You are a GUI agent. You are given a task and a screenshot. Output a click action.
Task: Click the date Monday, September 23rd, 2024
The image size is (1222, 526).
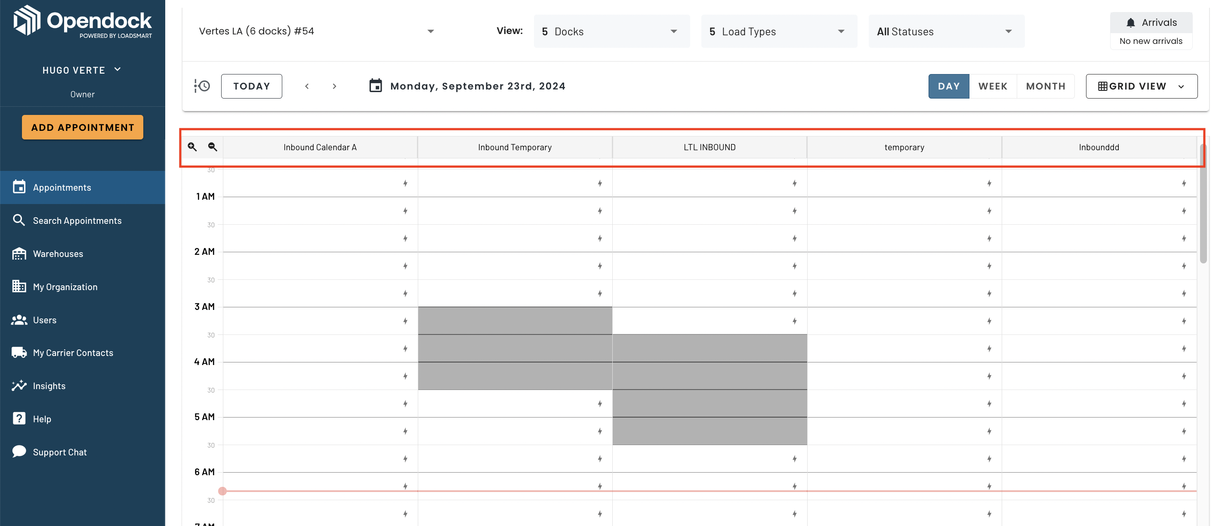[x=478, y=86]
